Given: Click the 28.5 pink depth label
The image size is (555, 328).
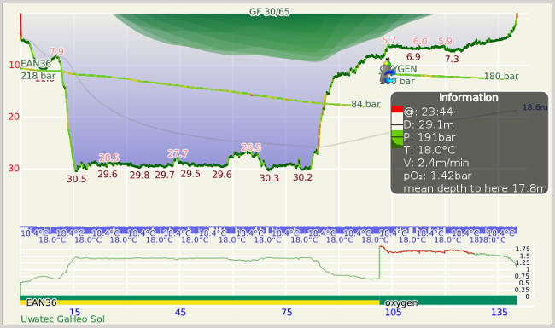Looking at the screenshot, I should click(x=108, y=158).
